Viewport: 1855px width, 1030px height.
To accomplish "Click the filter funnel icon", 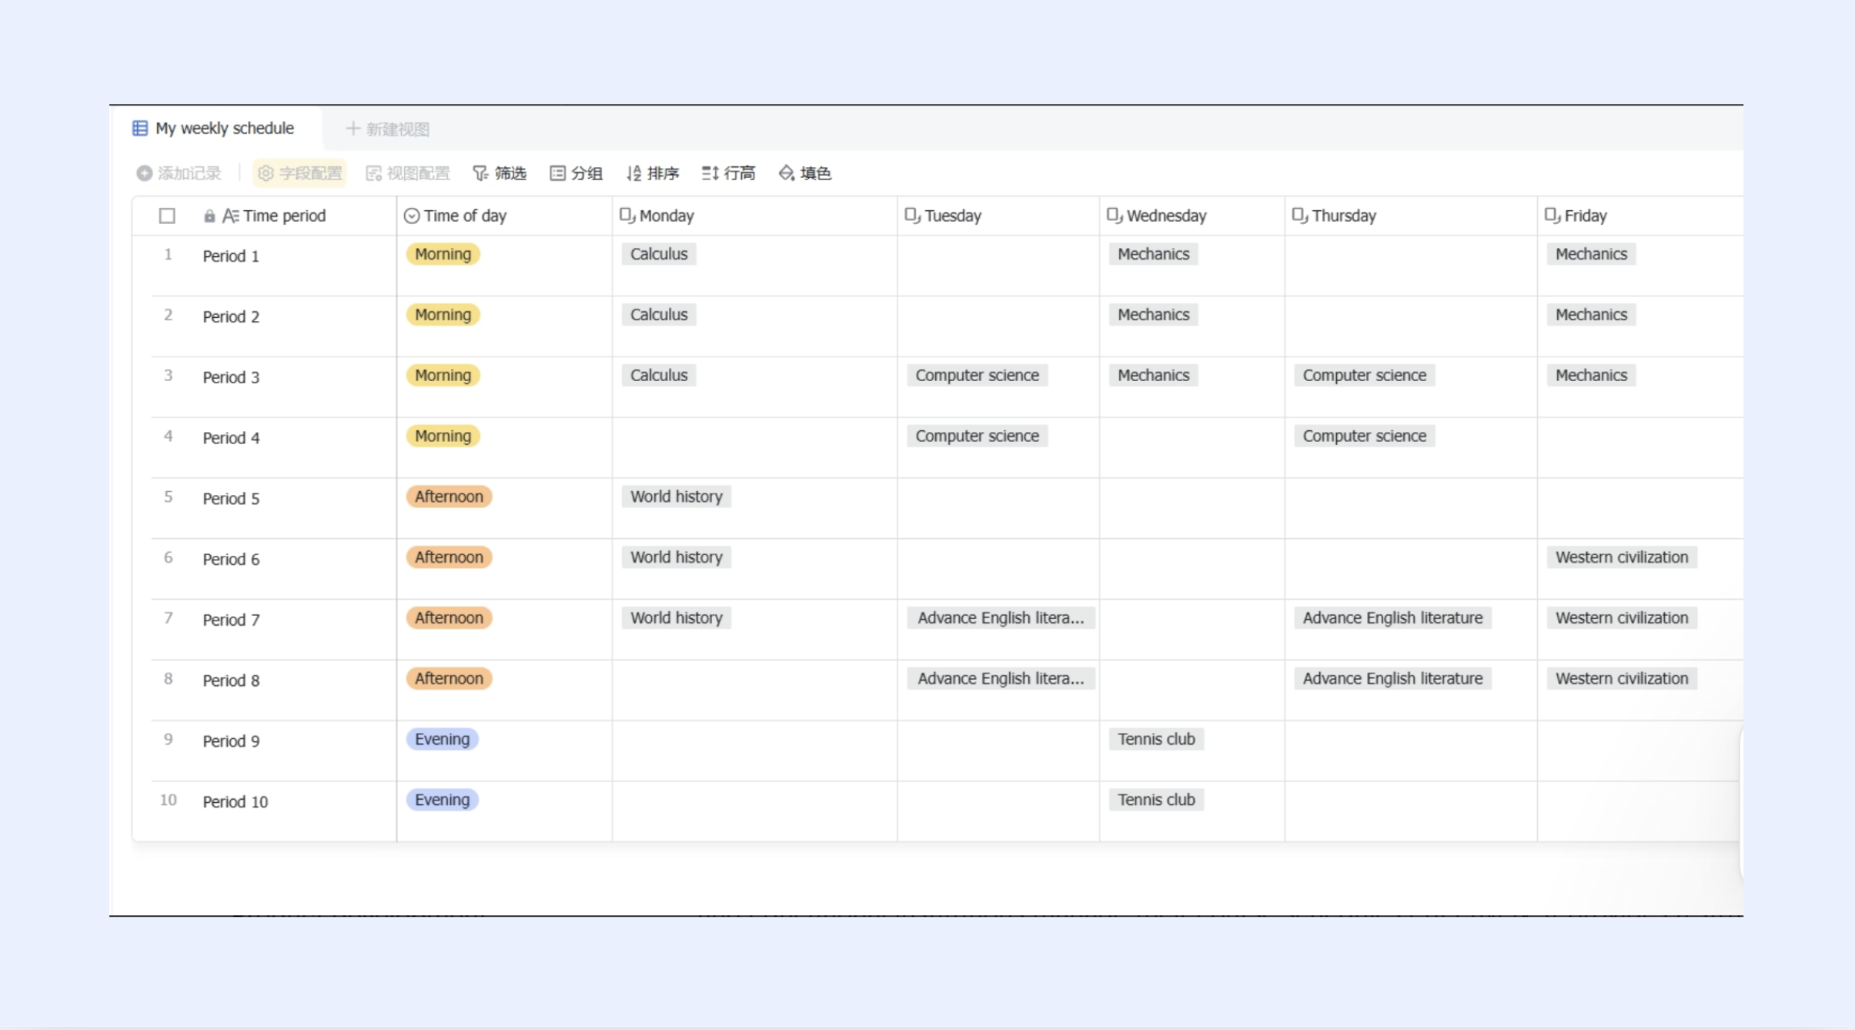I will (x=480, y=173).
